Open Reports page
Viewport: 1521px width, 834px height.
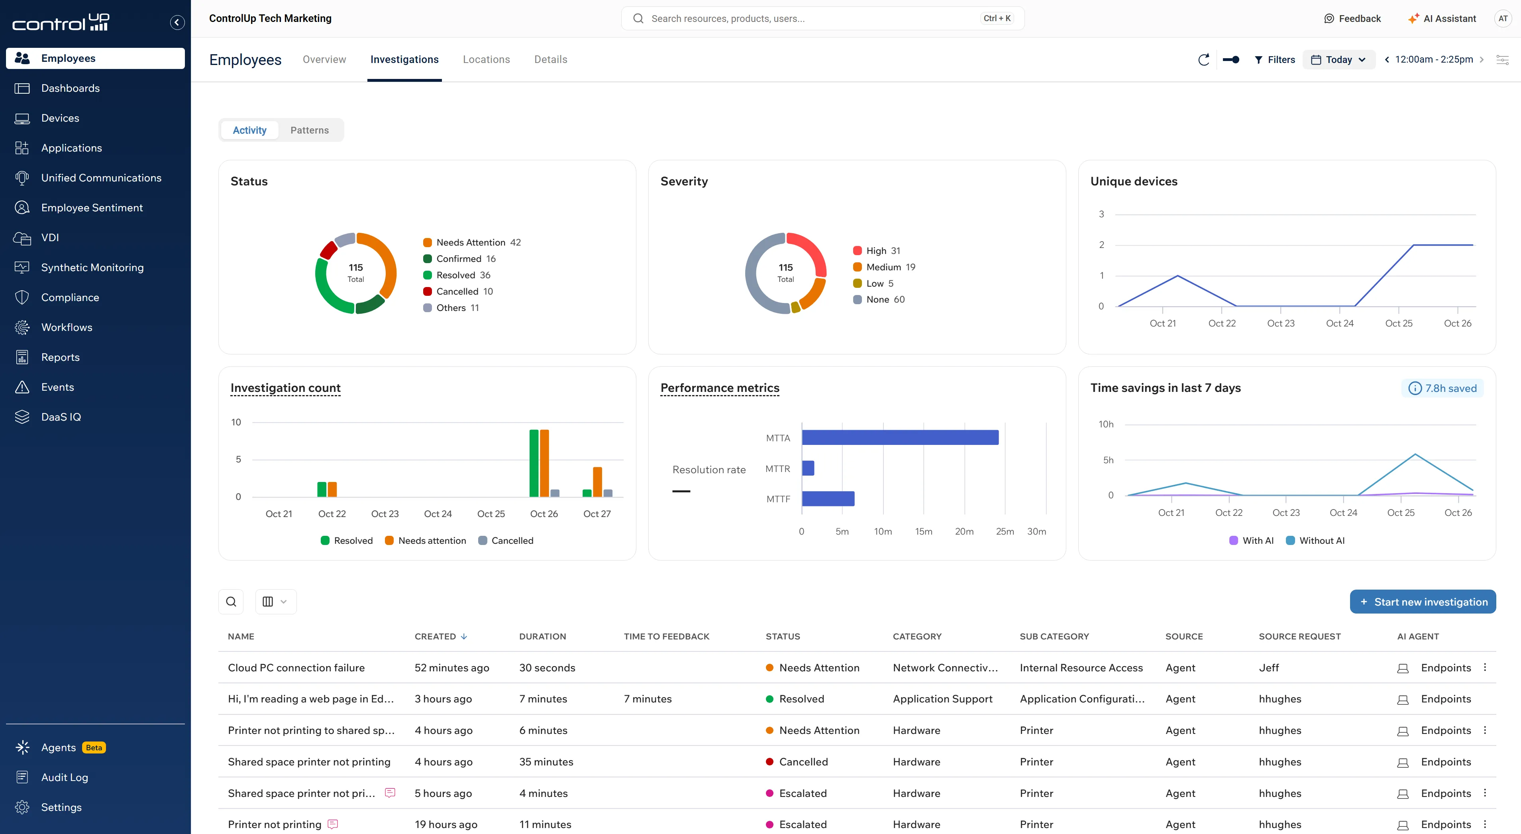pyautogui.click(x=95, y=357)
